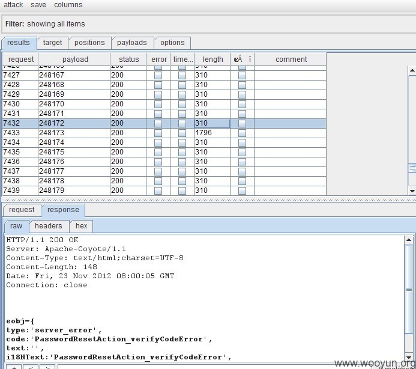Click the Date header line in response
416x369 pixels.
(x=90, y=276)
